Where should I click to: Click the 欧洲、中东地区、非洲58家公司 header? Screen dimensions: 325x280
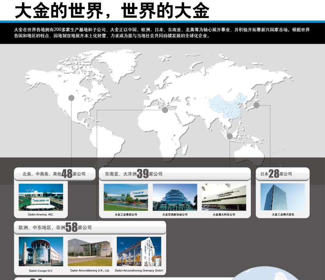[x=90, y=227]
